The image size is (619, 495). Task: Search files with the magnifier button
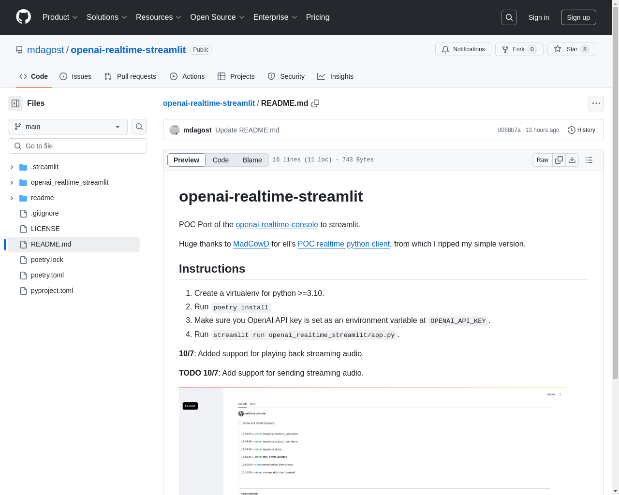pyautogui.click(x=139, y=127)
